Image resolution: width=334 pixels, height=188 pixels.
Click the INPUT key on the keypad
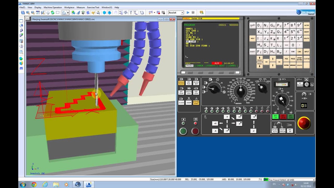pyautogui.click(x=307, y=52)
